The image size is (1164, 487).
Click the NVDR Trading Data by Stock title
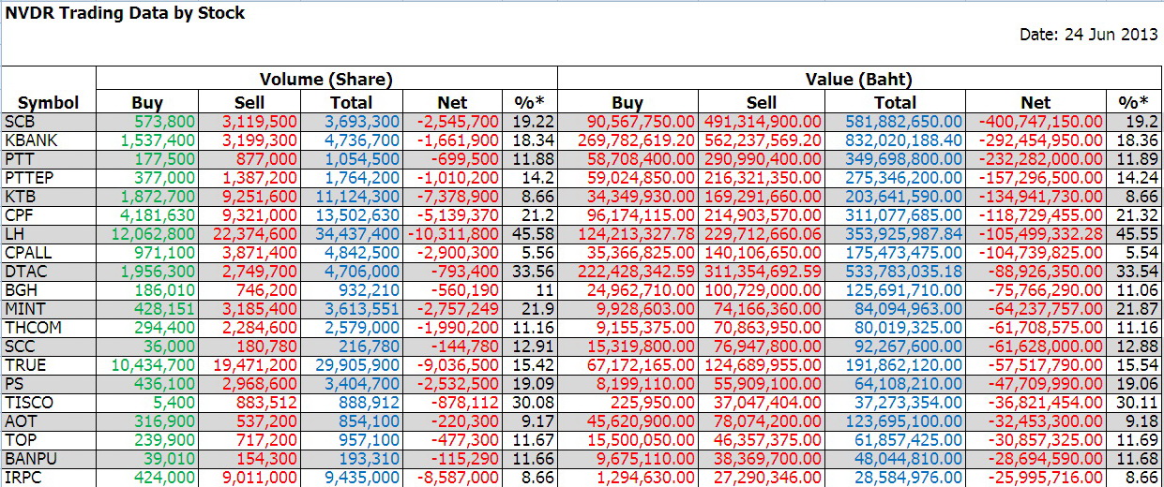click(125, 13)
